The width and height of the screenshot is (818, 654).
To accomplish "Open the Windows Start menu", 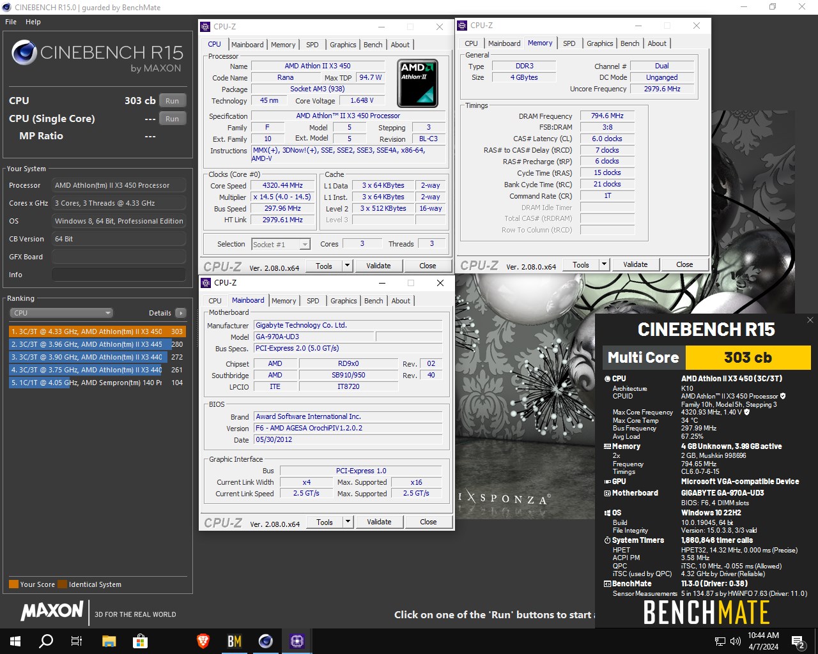I will (15, 641).
